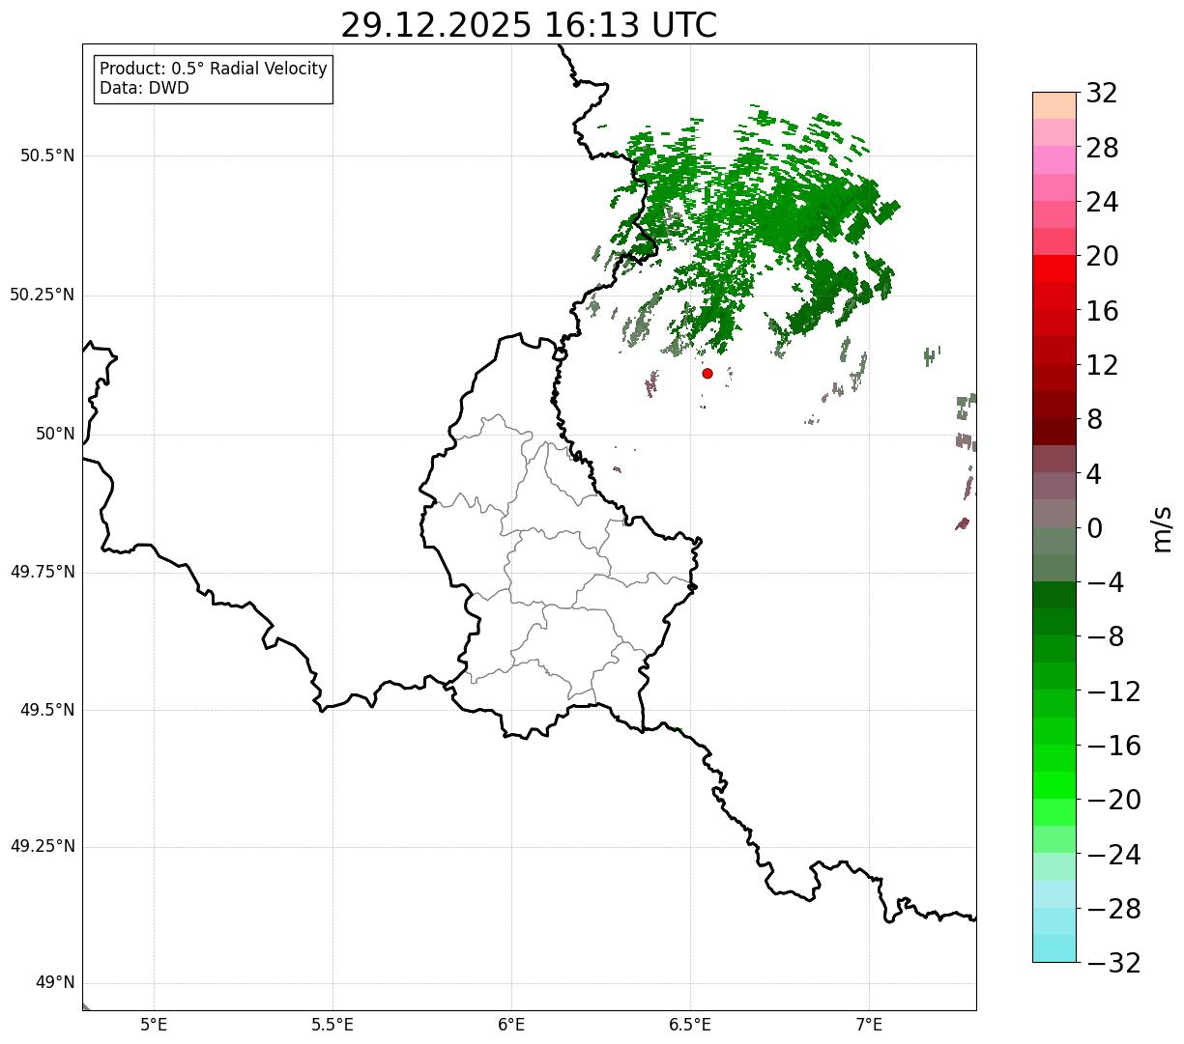Click the 5.5°E longitude tick label
Image resolution: width=1184 pixels, height=1044 pixels.
(x=332, y=1025)
